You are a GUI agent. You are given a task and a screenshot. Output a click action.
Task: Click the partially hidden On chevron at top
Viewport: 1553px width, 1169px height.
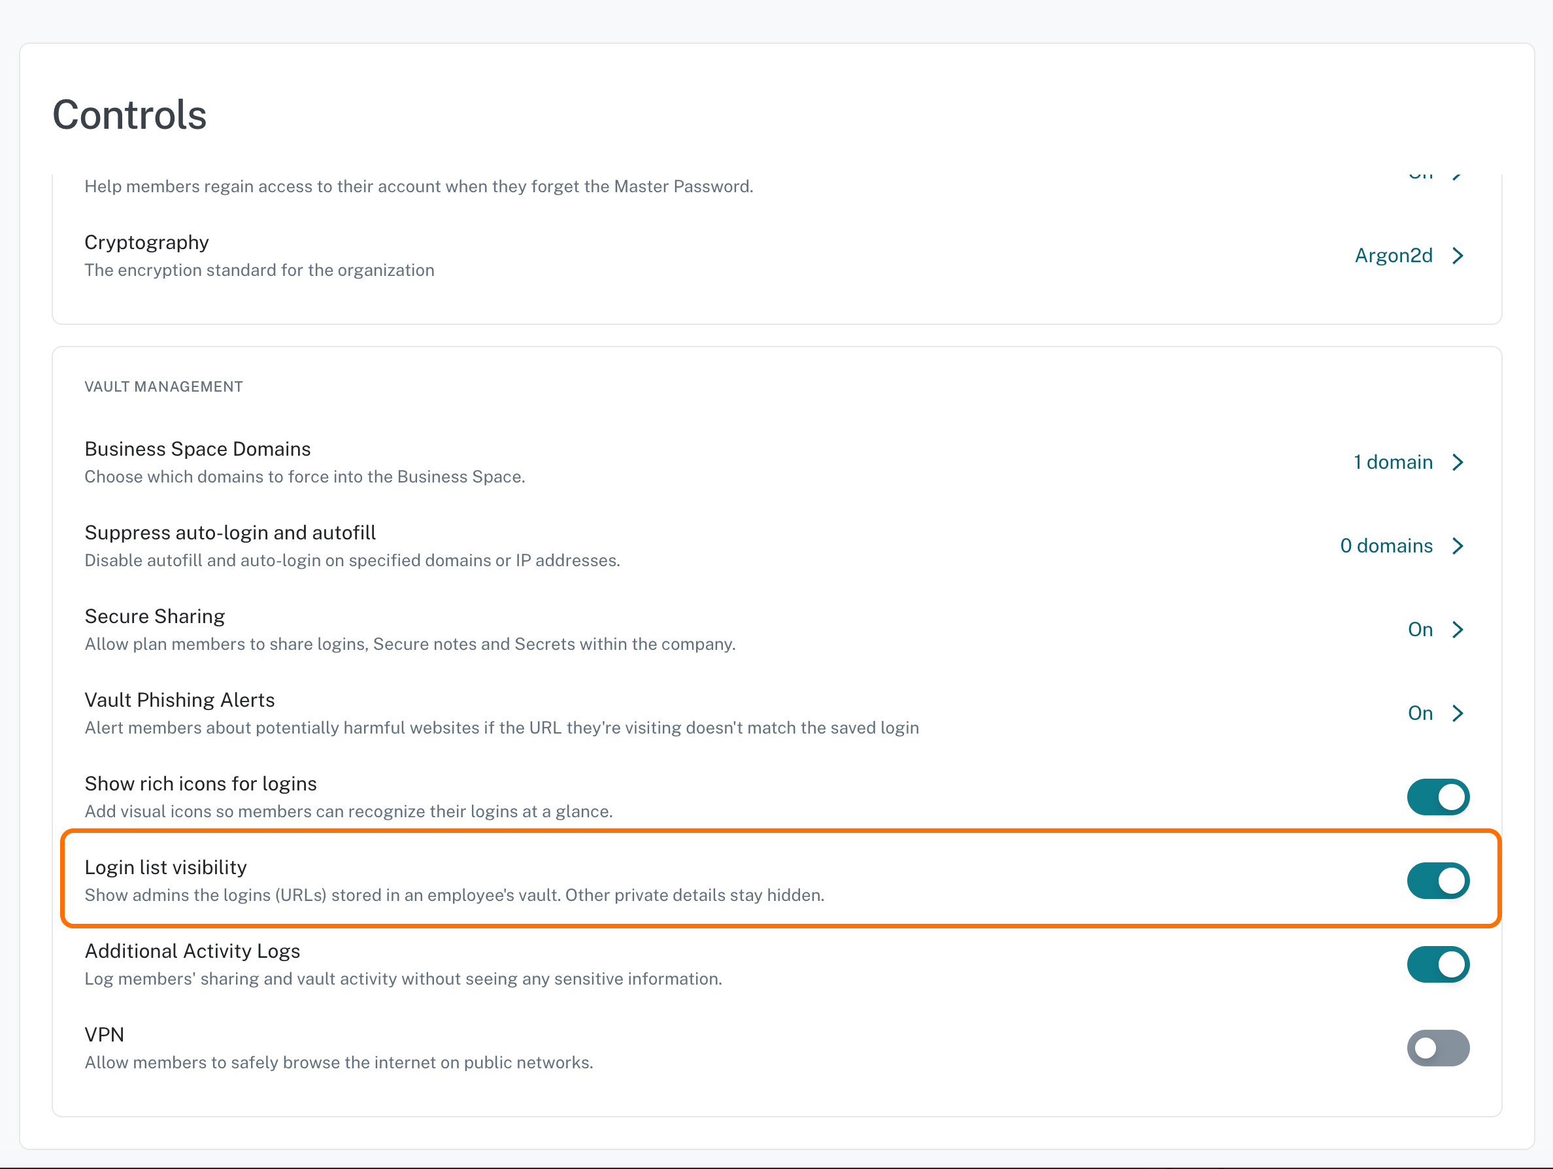[x=1458, y=175]
